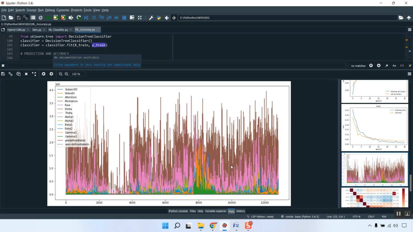Run the current file with green play icon
The image size is (413, 232).
tap(48, 18)
